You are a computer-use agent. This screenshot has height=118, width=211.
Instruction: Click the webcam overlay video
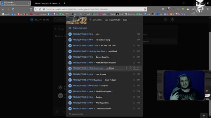(184, 85)
